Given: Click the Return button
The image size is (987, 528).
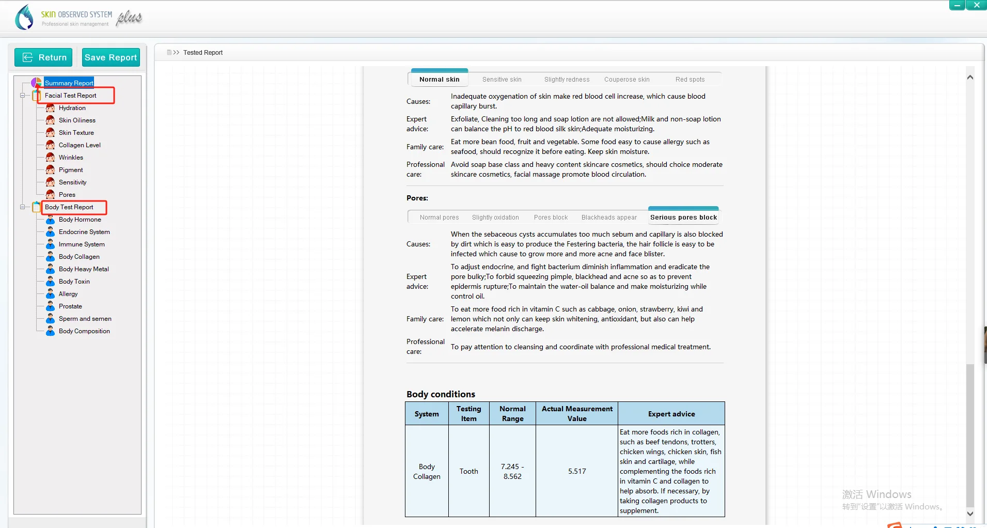Looking at the screenshot, I should click(x=44, y=57).
